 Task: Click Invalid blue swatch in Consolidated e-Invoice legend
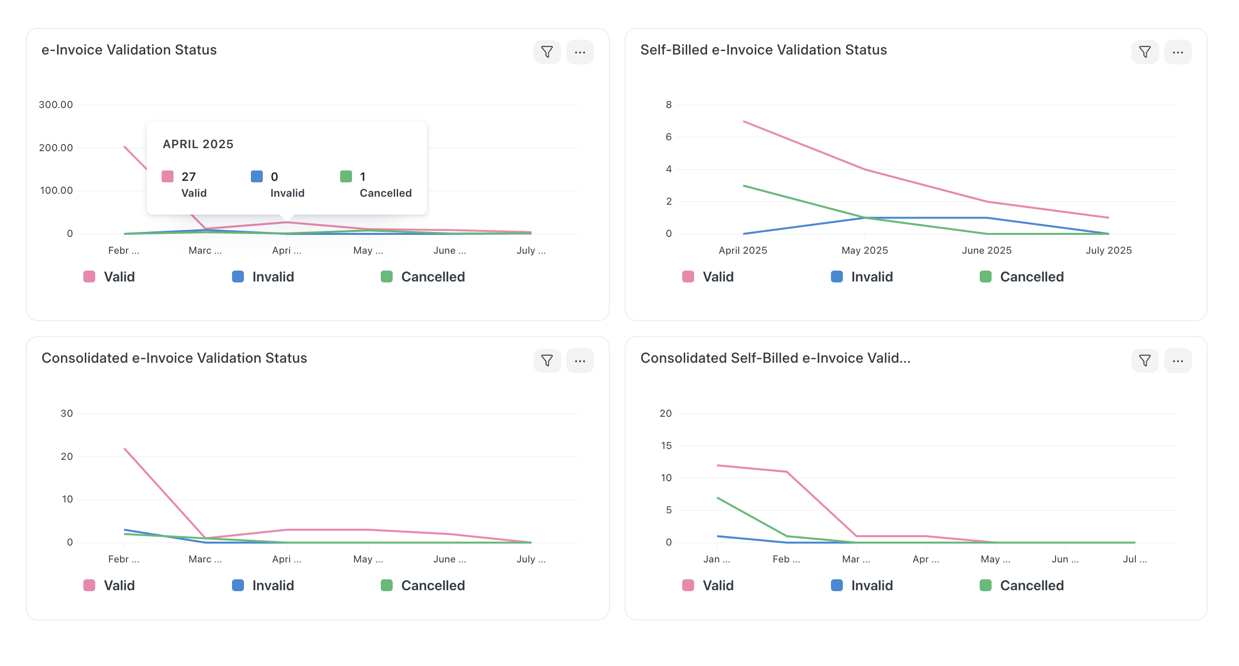pos(238,585)
